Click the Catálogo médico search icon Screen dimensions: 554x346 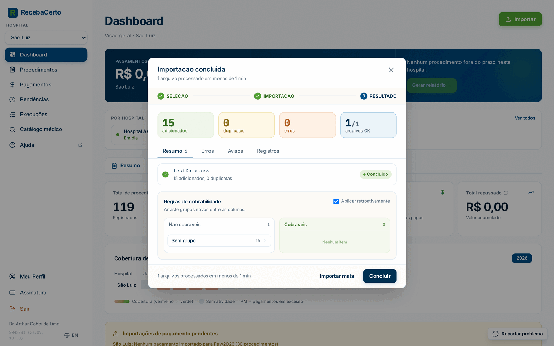pos(12,129)
